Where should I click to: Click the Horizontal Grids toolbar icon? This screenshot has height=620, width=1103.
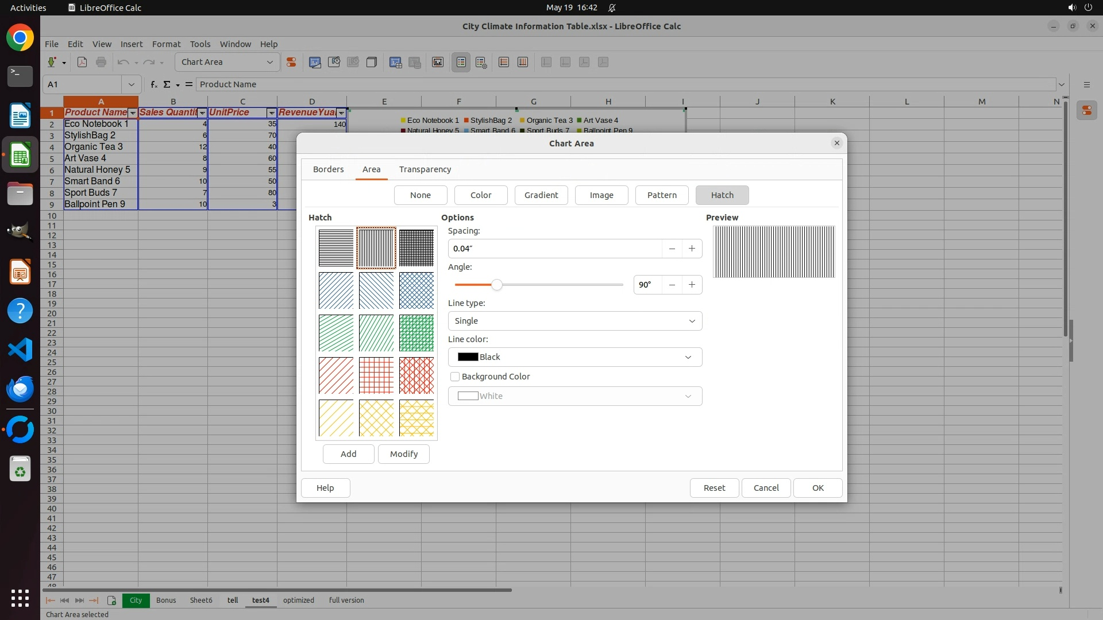point(504,62)
